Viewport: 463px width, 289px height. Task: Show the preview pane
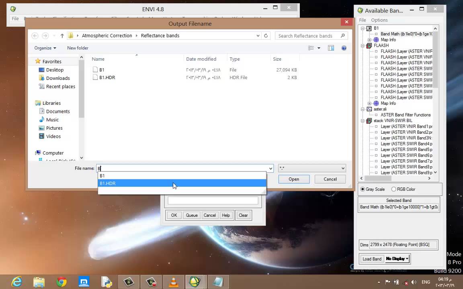[331, 48]
